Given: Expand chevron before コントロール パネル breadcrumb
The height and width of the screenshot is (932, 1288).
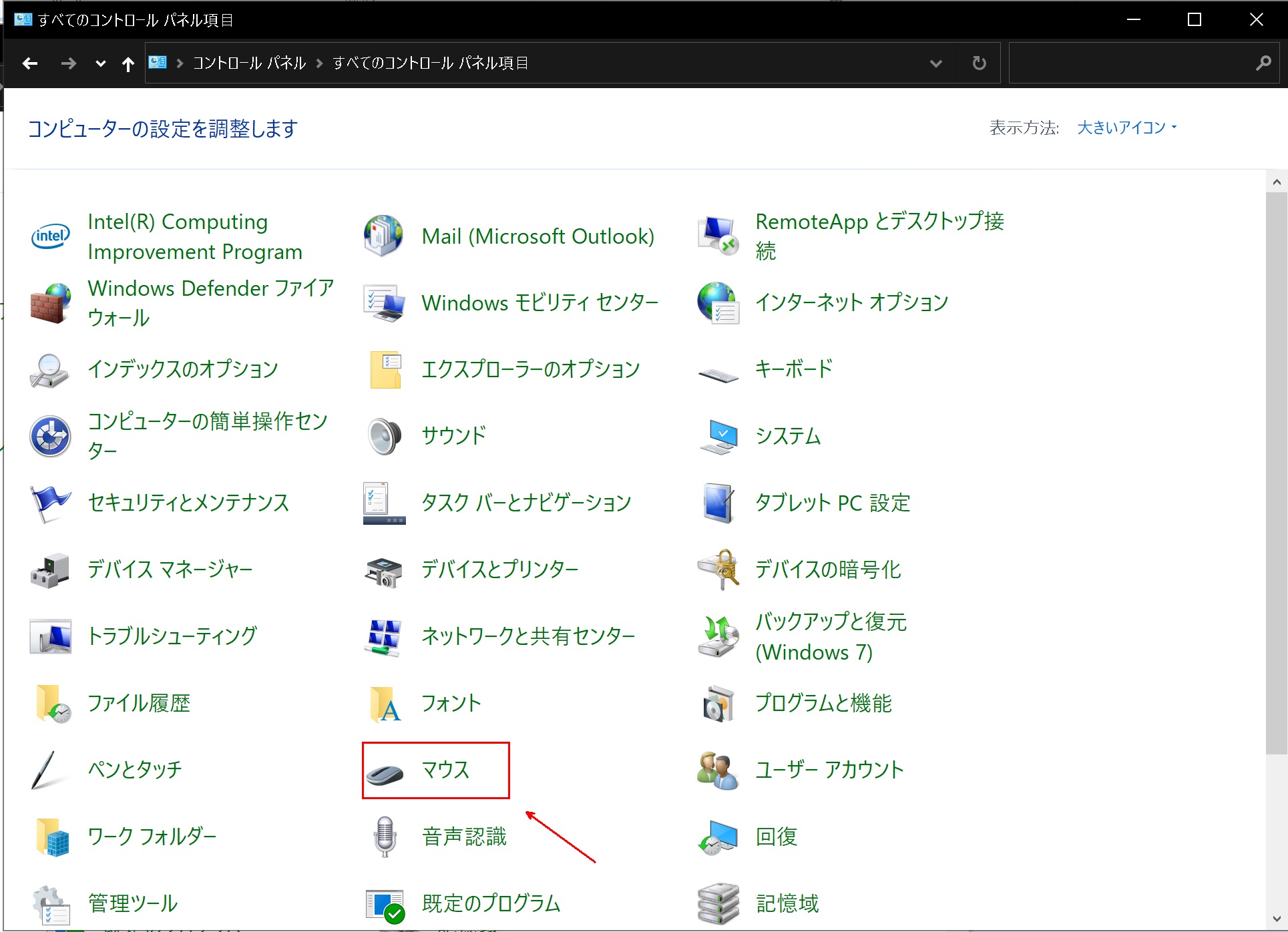Looking at the screenshot, I should point(180,63).
